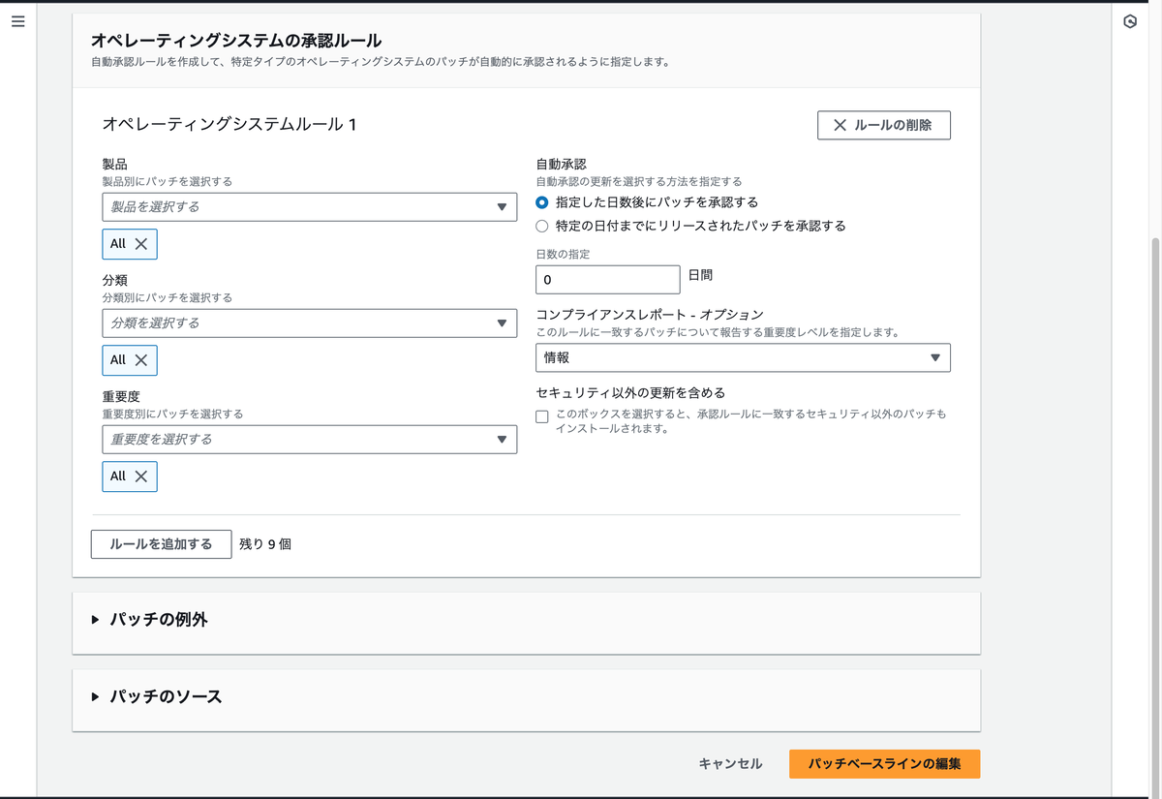
Task: Remove the All tag under 分類
Action: coord(141,360)
